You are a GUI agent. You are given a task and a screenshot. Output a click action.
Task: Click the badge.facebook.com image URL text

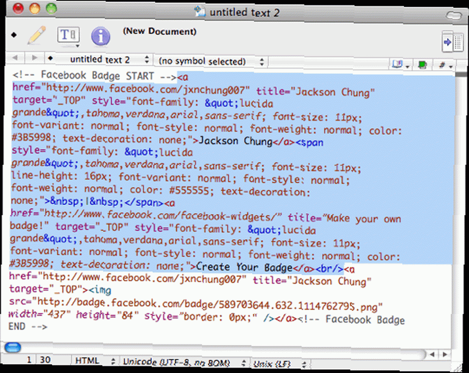click(208, 304)
